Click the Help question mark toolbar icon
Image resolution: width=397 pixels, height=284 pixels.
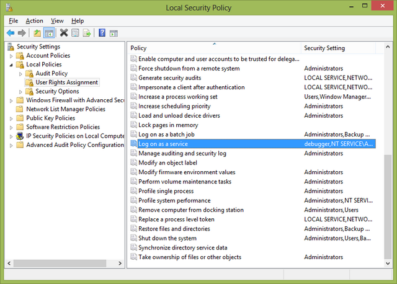[x=102, y=33]
